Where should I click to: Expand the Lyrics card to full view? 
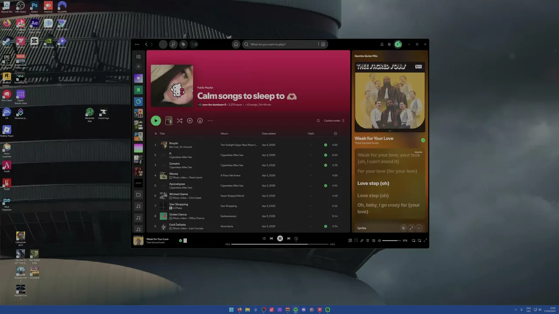[411, 228]
